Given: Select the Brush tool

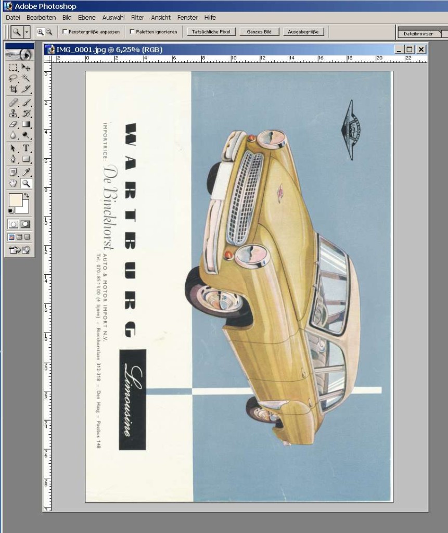Looking at the screenshot, I should click(26, 103).
